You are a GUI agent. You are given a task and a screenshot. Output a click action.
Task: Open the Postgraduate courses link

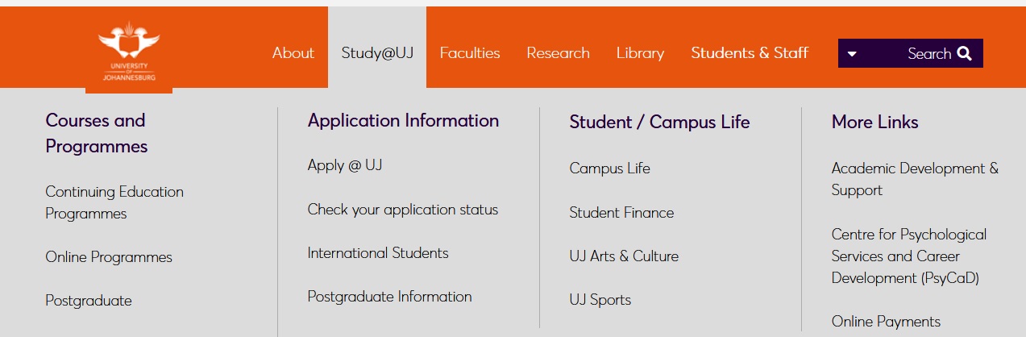[89, 301]
